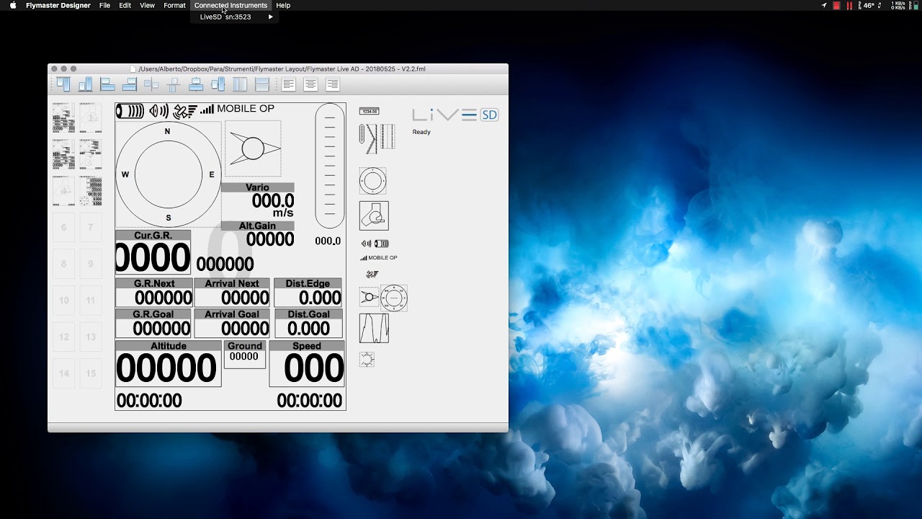
Task: Select the Altitude field on the layout
Action: coord(169,363)
